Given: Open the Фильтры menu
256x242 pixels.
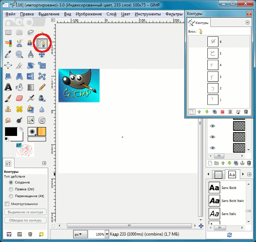Looking at the screenshot, I should (174, 14).
